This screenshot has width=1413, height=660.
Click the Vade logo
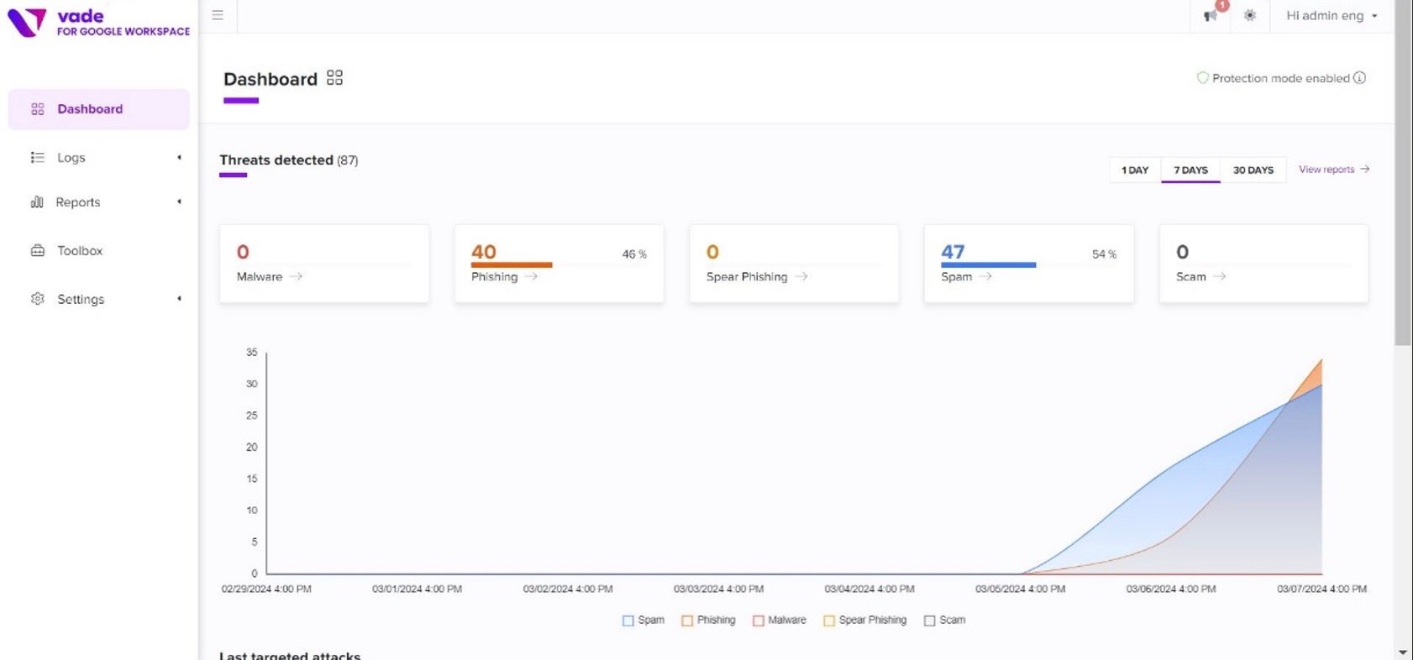point(98,23)
